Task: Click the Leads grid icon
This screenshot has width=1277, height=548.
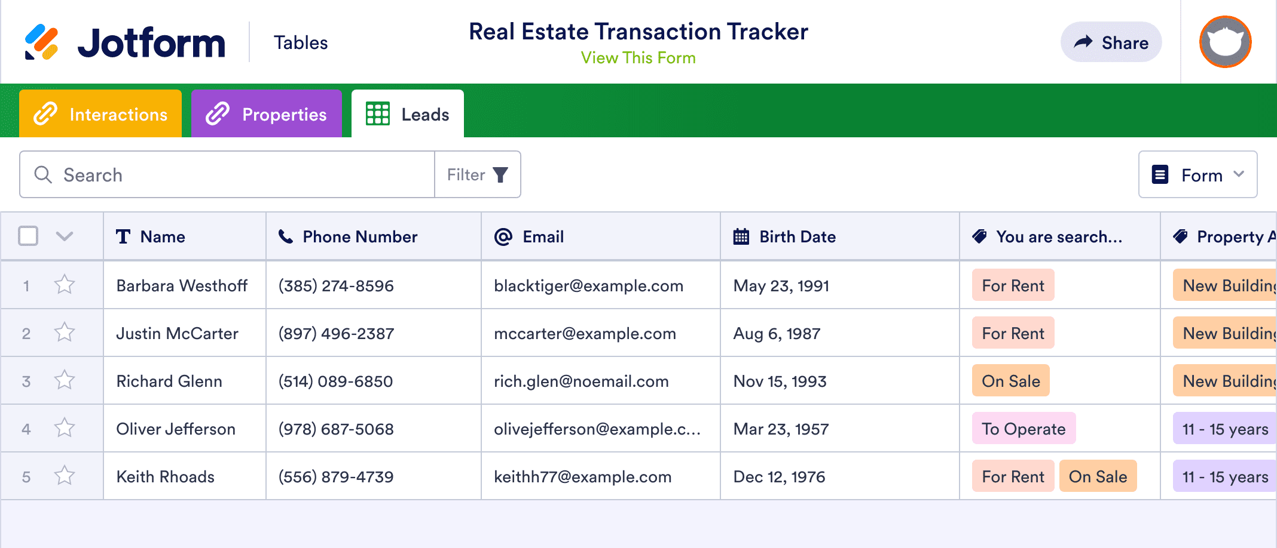Action: (x=378, y=113)
